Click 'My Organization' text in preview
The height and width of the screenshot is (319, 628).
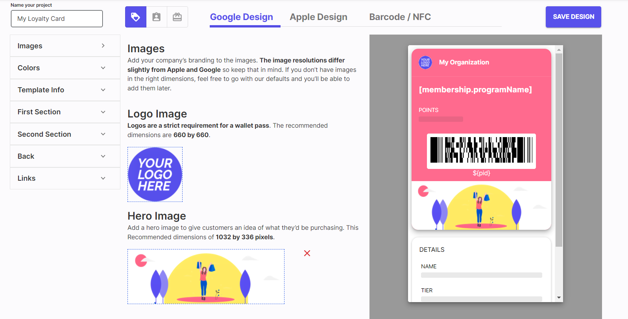tap(464, 62)
